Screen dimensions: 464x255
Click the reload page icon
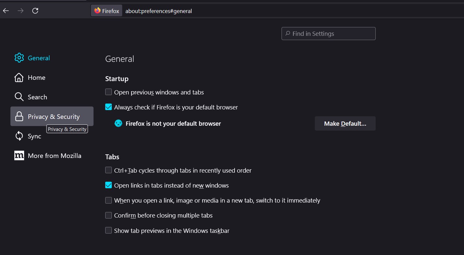pyautogui.click(x=35, y=11)
